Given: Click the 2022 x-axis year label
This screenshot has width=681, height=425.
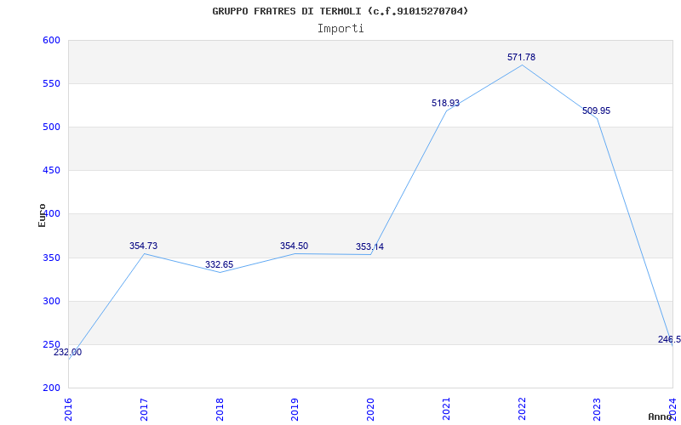Looking at the screenshot, I should pos(522,409).
